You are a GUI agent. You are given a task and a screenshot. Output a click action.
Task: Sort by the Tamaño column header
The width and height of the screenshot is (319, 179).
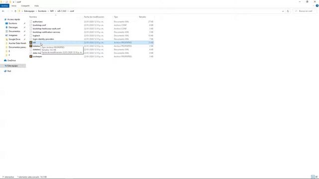pos(143,17)
